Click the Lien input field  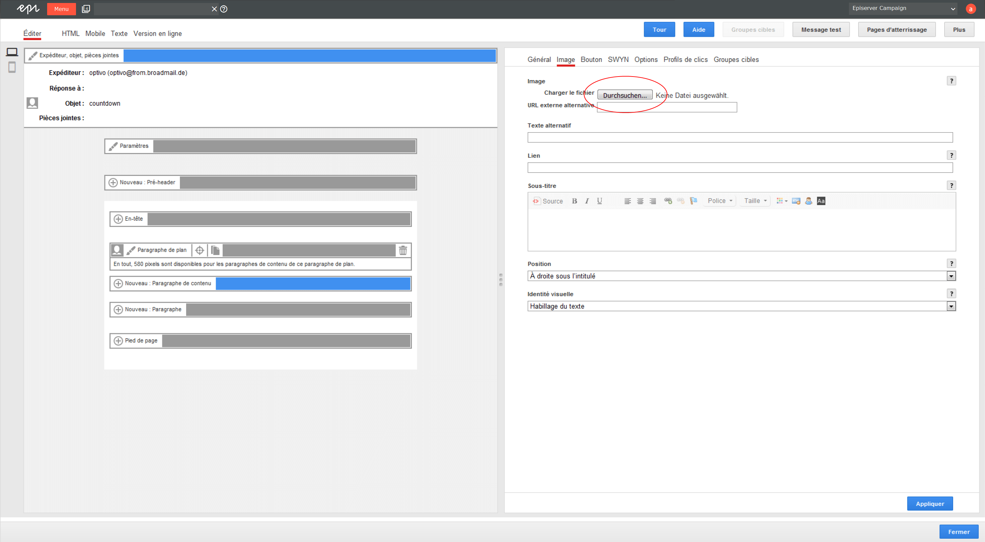[740, 168]
